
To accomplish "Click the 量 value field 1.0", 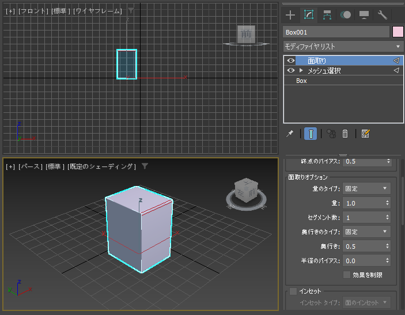I will pyautogui.click(x=364, y=203).
